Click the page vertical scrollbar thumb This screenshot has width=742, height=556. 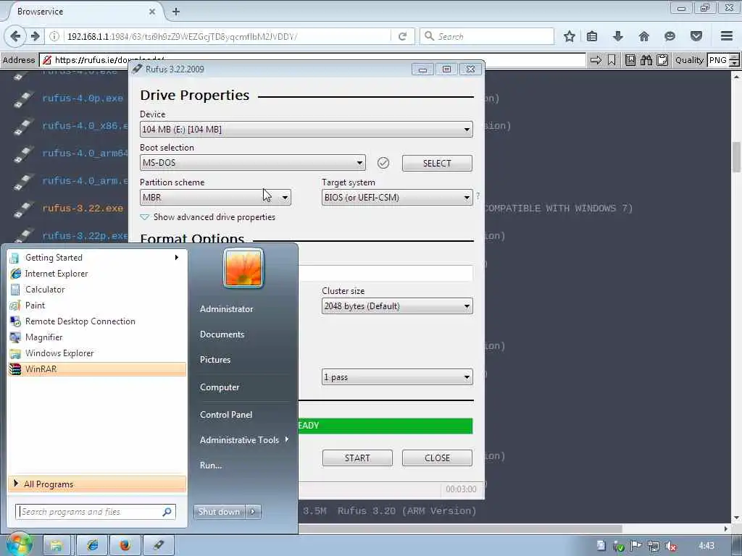pos(736,157)
